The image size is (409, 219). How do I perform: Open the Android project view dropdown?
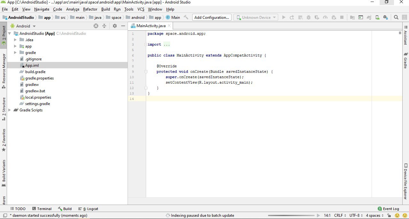23,26
